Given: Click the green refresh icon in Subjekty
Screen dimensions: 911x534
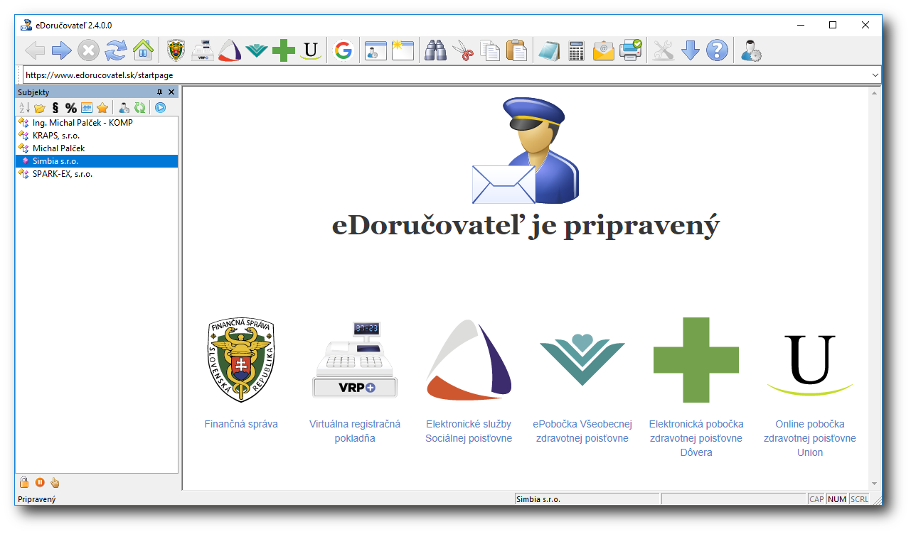Looking at the screenshot, I should click(x=140, y=108).
